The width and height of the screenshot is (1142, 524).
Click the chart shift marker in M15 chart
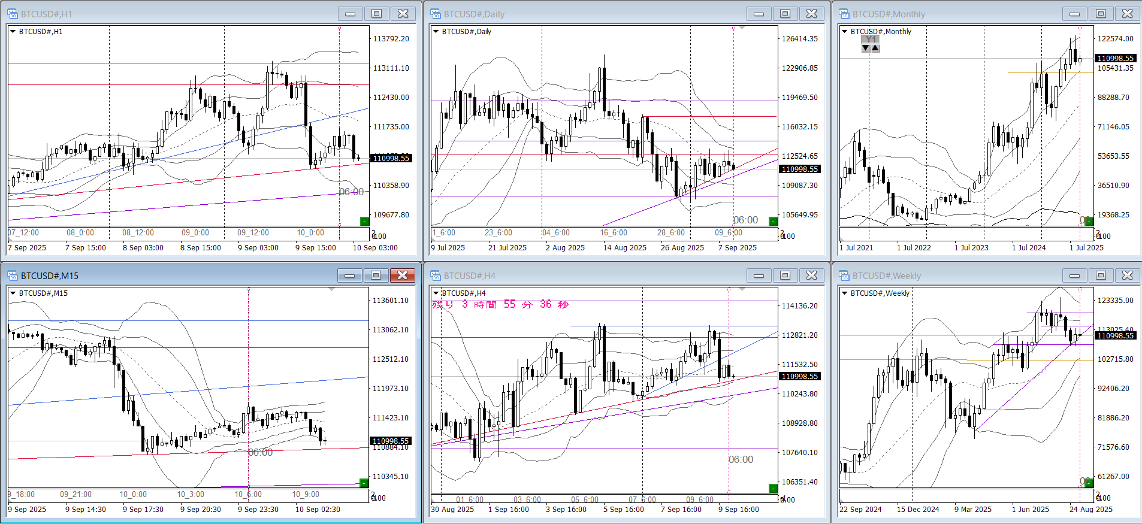tap(332, 289)
